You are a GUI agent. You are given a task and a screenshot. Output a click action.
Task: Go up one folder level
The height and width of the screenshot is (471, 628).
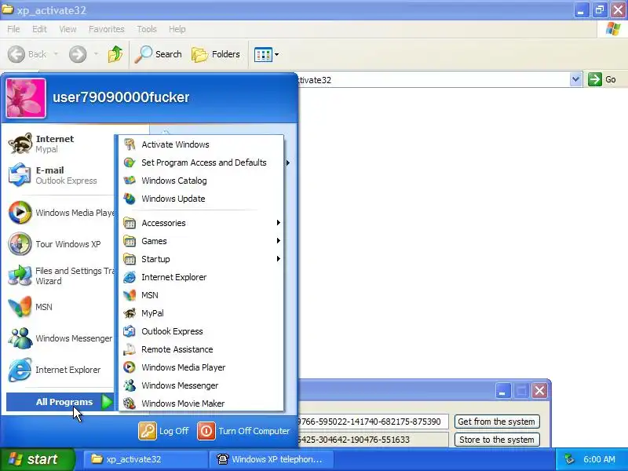[x=115, y=54]
